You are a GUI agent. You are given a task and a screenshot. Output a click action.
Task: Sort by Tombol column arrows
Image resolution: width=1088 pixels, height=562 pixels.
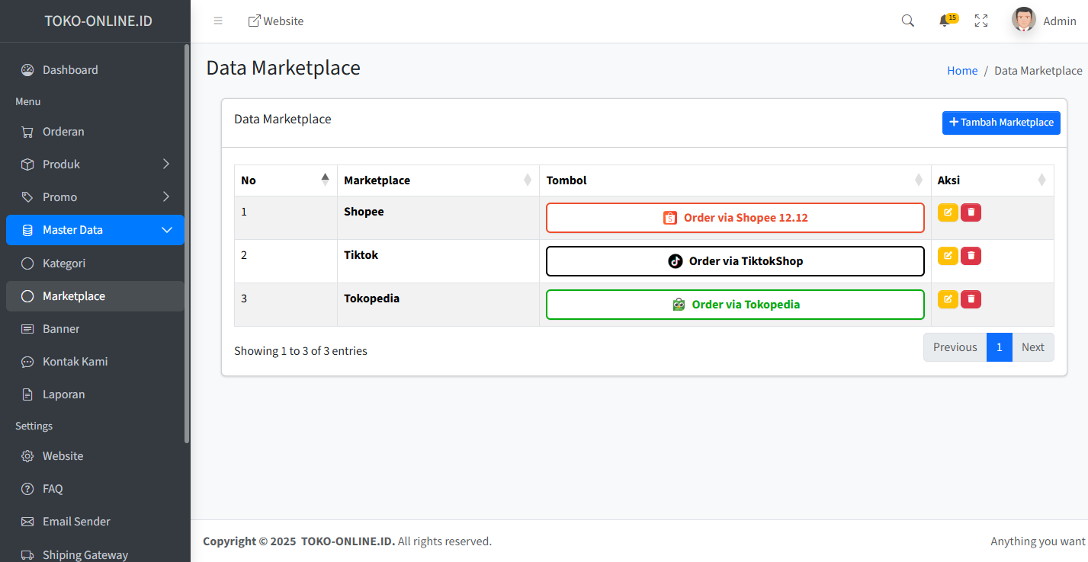(x=919, y=180)
